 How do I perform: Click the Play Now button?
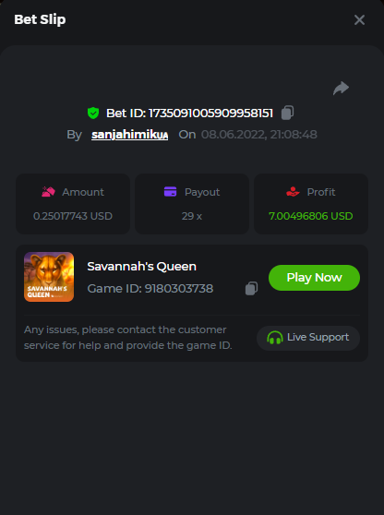pos(314,278)
